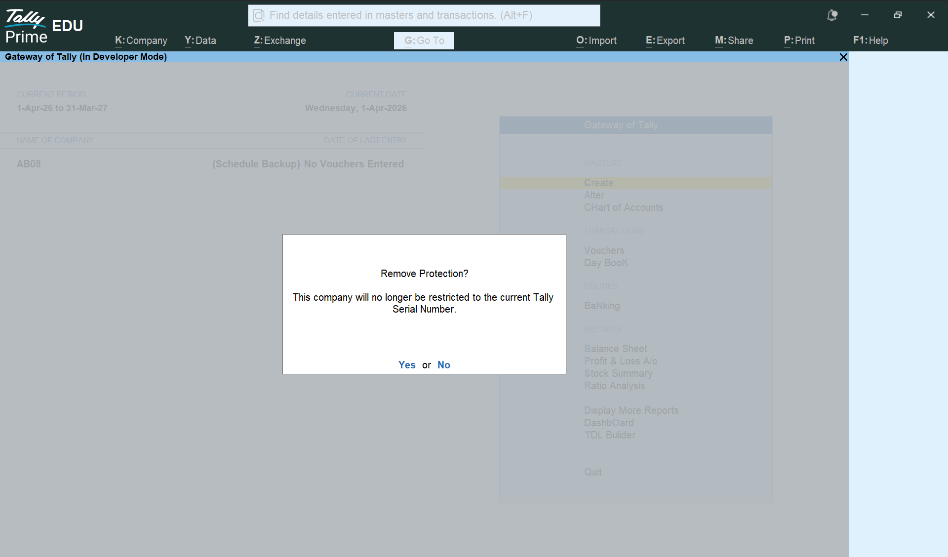The image size is (948, 557).
Task: Confirm Remove Protection with Yes
Action: tap(407, 365)
